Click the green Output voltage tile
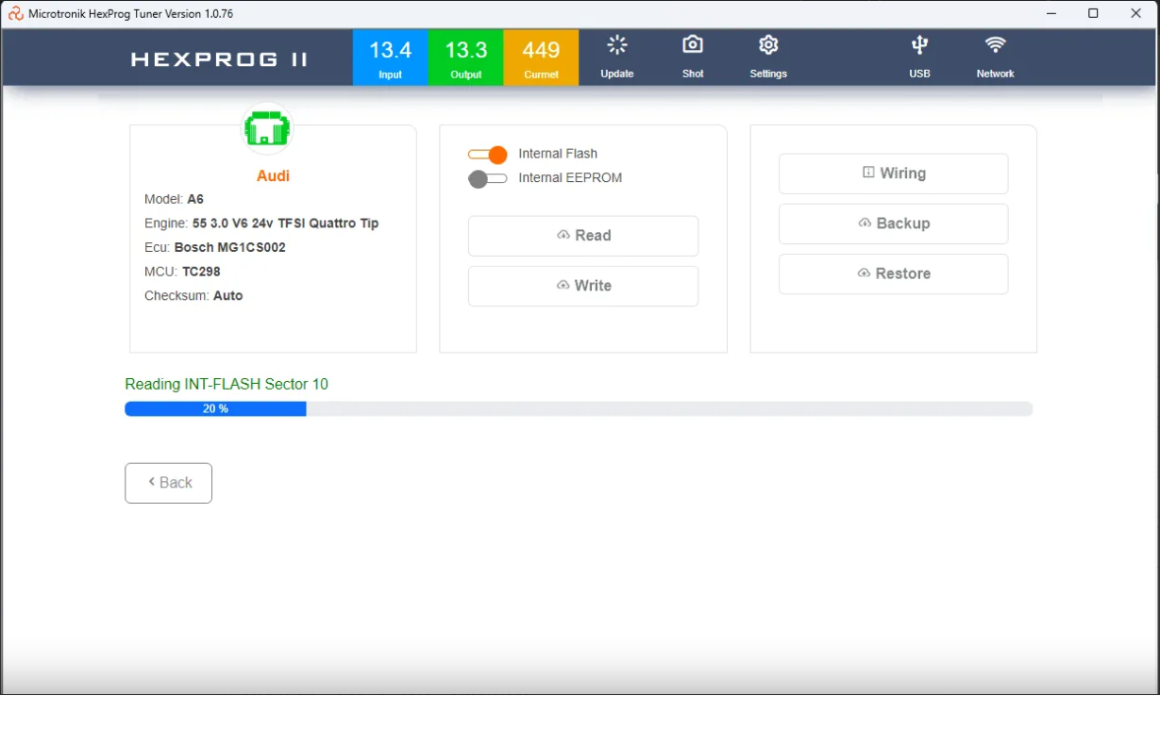The image size is (1160, 729). [x=465, y=58]
